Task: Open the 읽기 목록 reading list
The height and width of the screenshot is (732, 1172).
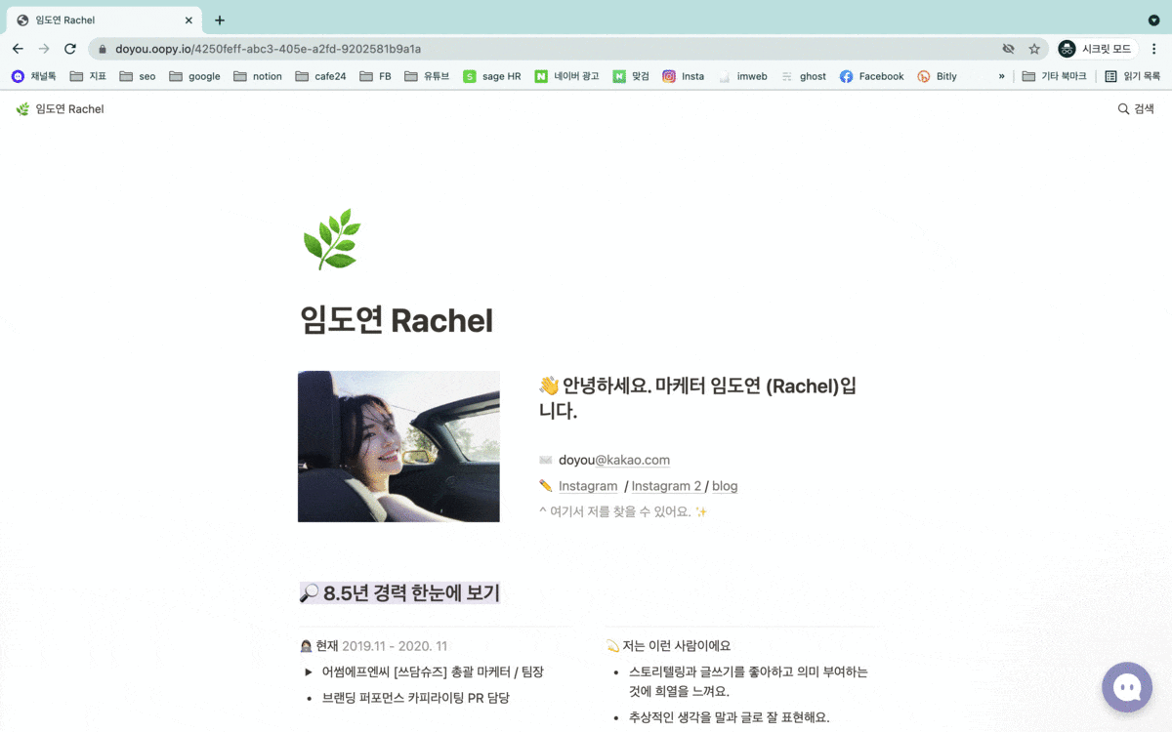Action: pos(1132,76)
